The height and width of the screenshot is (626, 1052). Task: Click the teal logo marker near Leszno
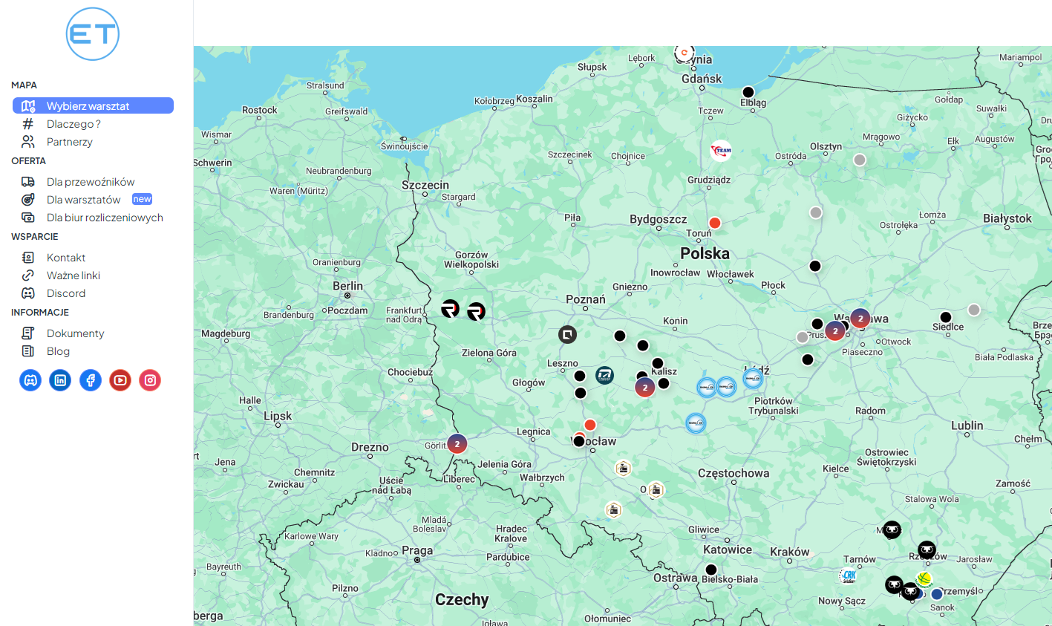pyautogui.click(x=605, y=375)
